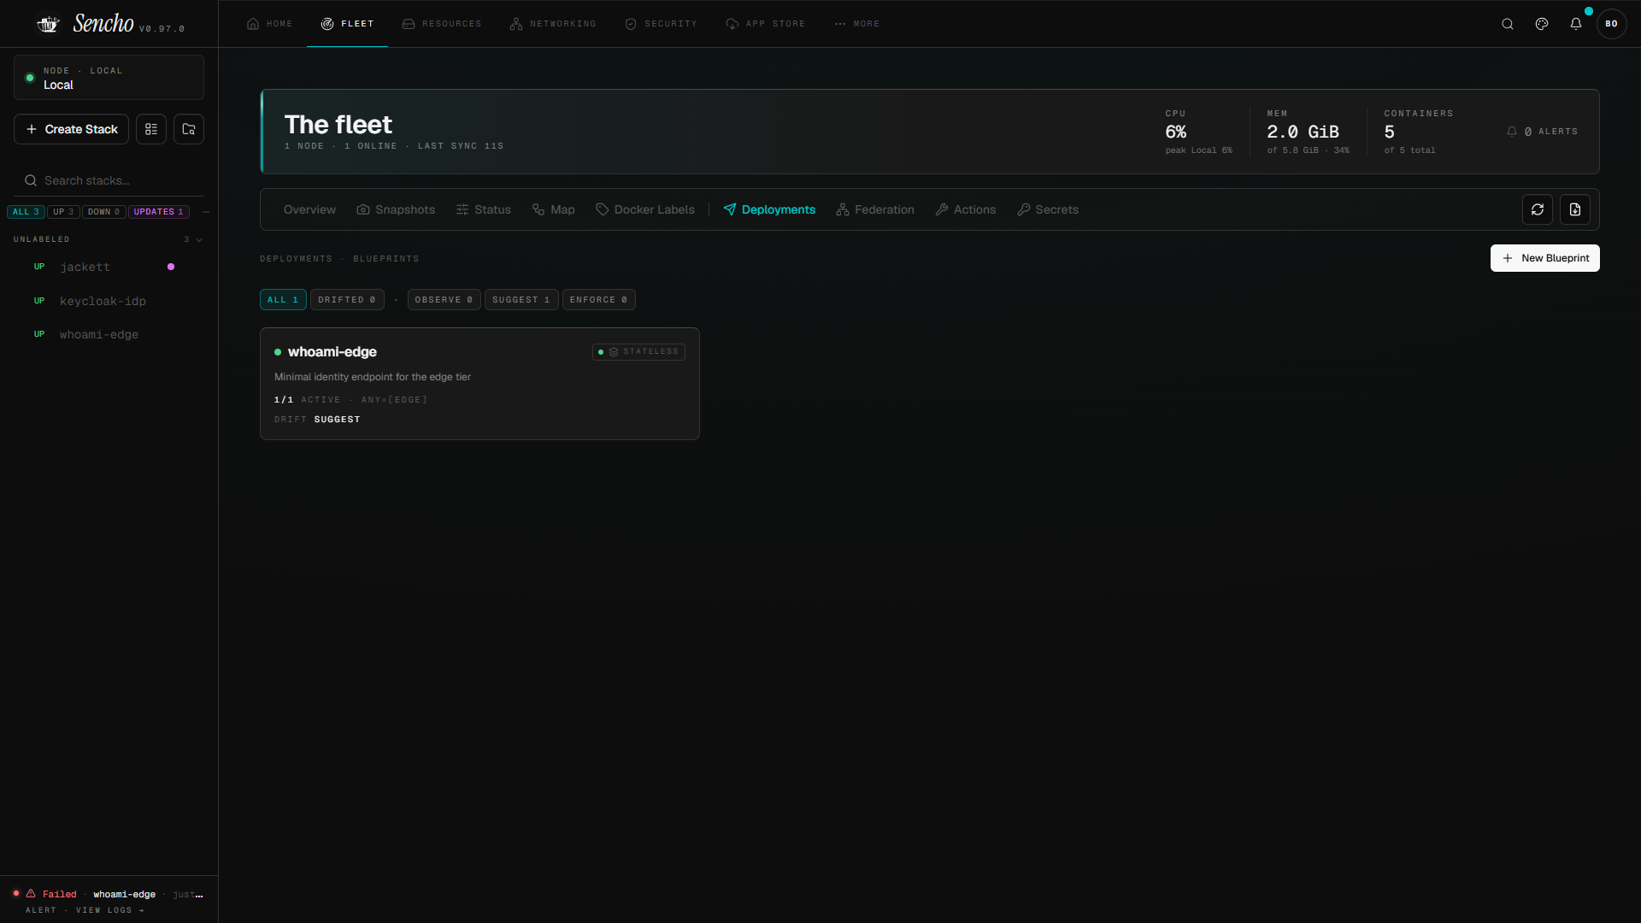Click the Deployments breadcrumb label
This screenshot has width=1641, height=923.
coord(296,259)
